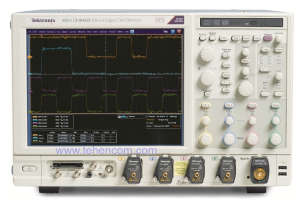Click the Clear button
Screen dimensions: 305x203
(x=257, y=38)
